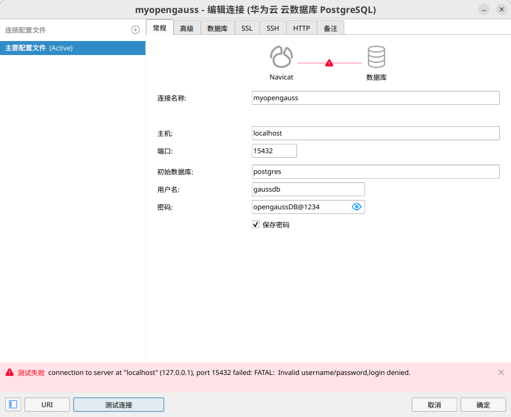Viewport: 511px width, 417px height.
Task: Close the edit connection window
Action: coord(502,9)
